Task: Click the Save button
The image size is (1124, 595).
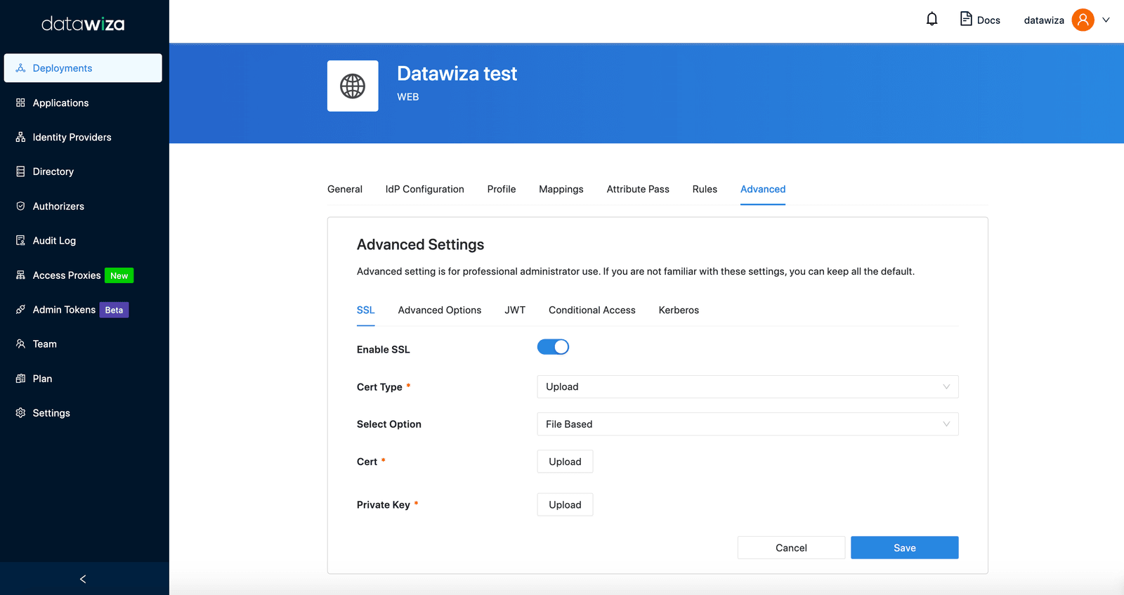Action: tap(905, 548)
